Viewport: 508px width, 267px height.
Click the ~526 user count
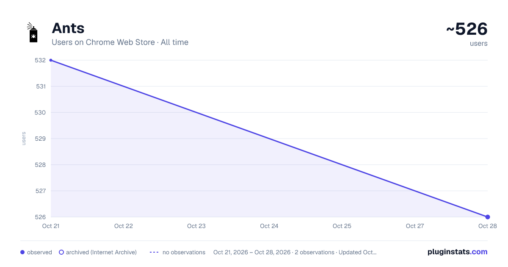click(x=467, y=29)
